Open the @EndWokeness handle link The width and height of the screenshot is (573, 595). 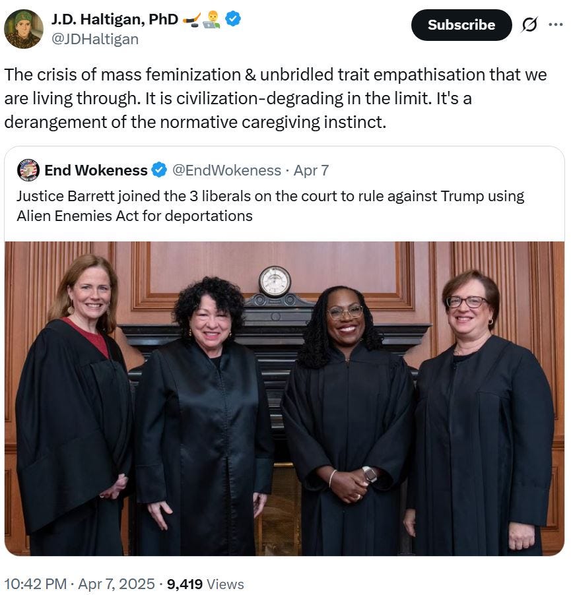(226, 170)
